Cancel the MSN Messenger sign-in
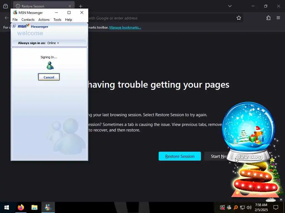The width and height of the screenshot is (285, 213). 49,77
